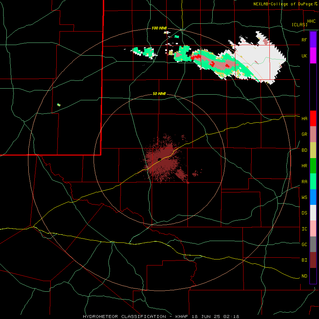Click the HHC product label
The image size is (319, 319).
click(312, 21)
